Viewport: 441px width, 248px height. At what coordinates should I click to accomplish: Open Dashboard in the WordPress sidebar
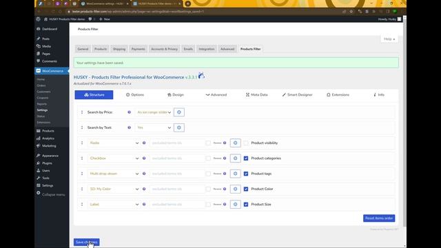point(50,29)
